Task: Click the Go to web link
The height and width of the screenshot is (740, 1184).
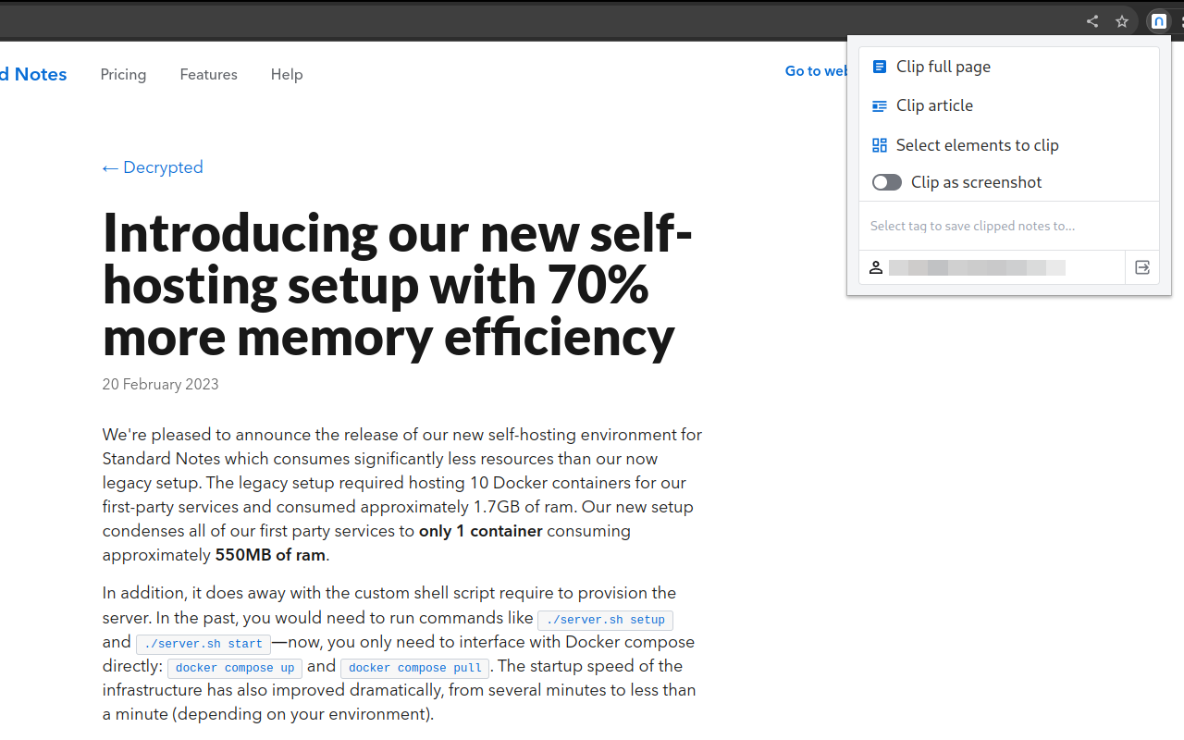Action: 816,71
